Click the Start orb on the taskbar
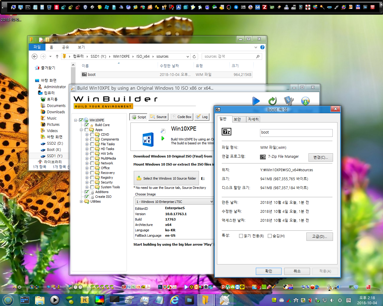Viewport: 383px width, 306px height. (x=8, y=300)
